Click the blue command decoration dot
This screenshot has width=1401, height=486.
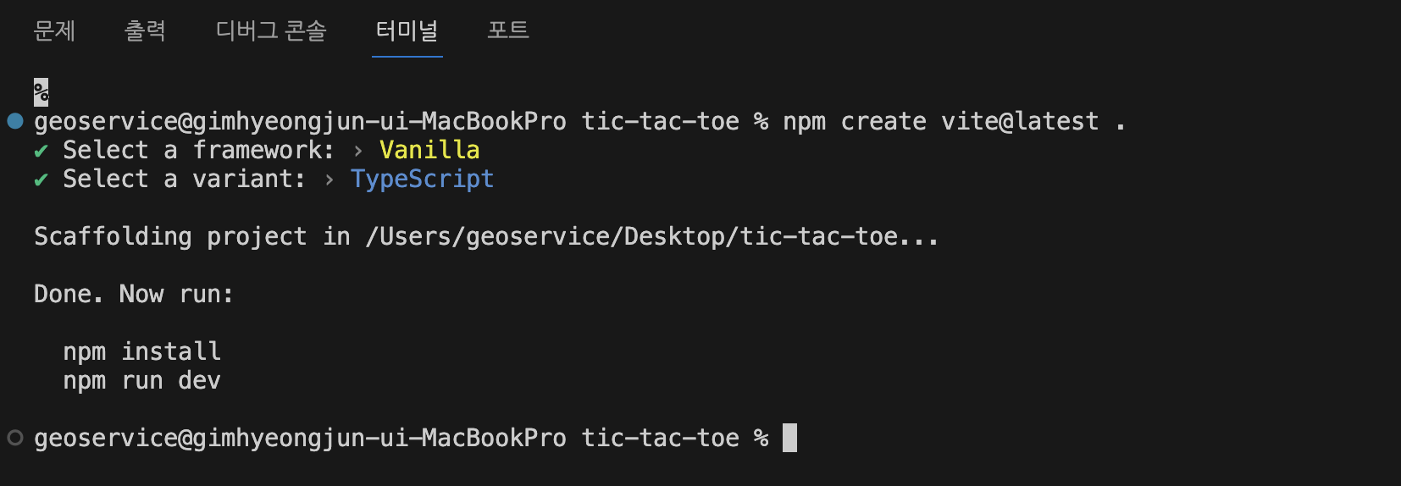click(15, 121)
